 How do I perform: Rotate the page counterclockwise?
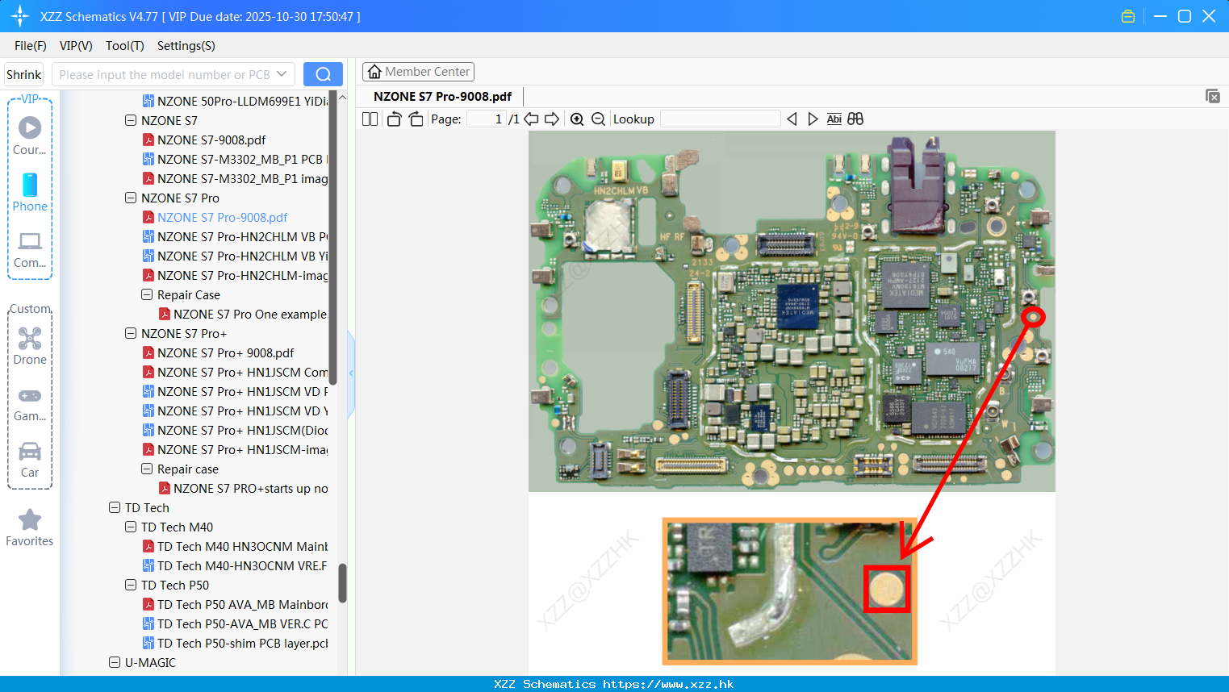(x=394, y=119)
